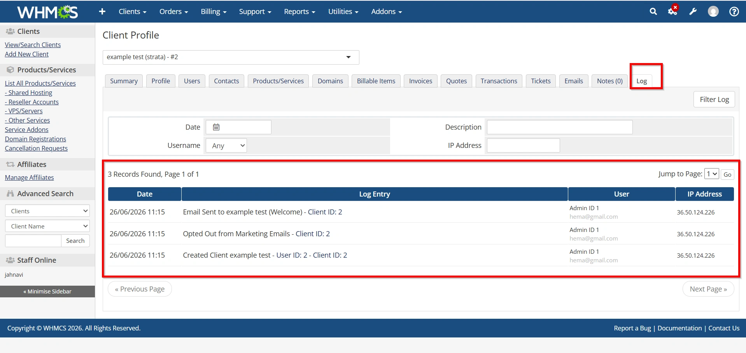The image size is (746, 353).
Task: Expand the client selector dropdown
Action: click(x=231, y=57)
